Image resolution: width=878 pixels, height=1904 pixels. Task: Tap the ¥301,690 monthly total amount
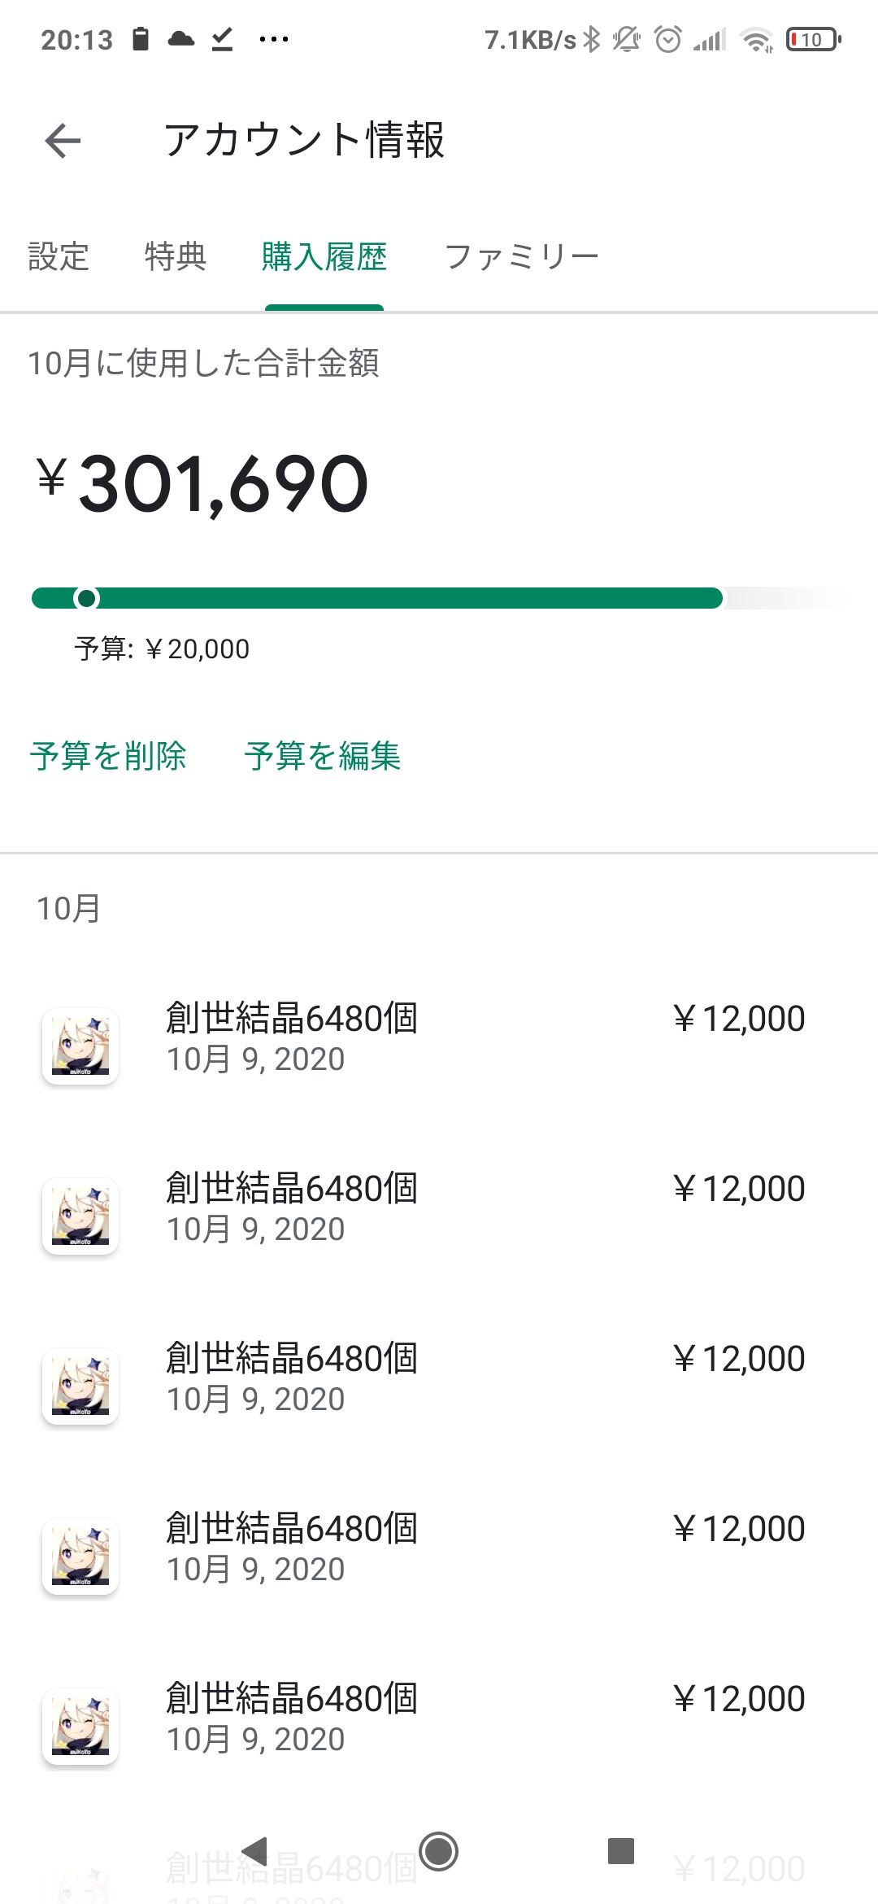[203, 485]
